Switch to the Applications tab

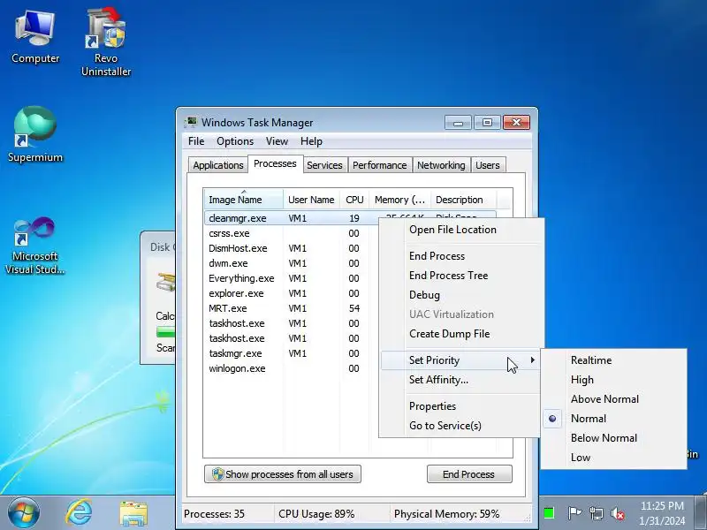click(218, 165)
